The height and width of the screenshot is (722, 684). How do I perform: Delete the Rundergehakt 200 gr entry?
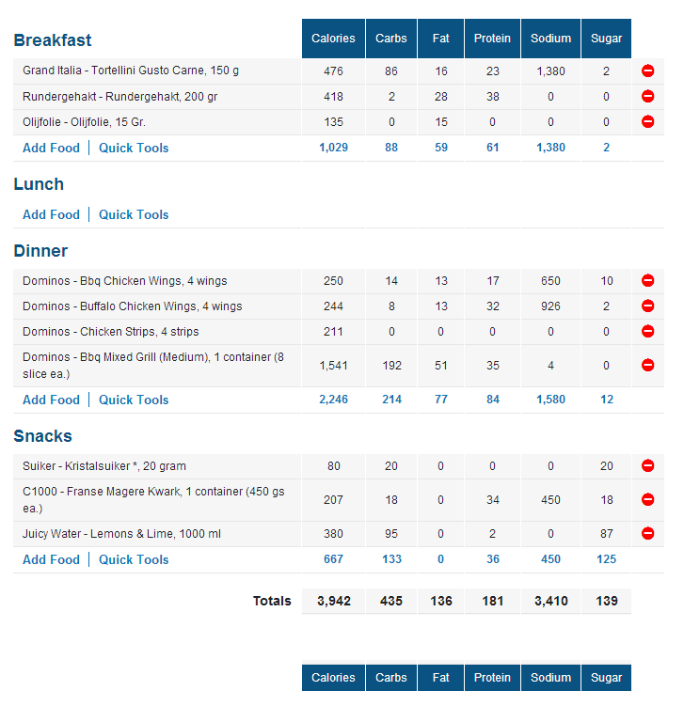click(x=647, y=96)
